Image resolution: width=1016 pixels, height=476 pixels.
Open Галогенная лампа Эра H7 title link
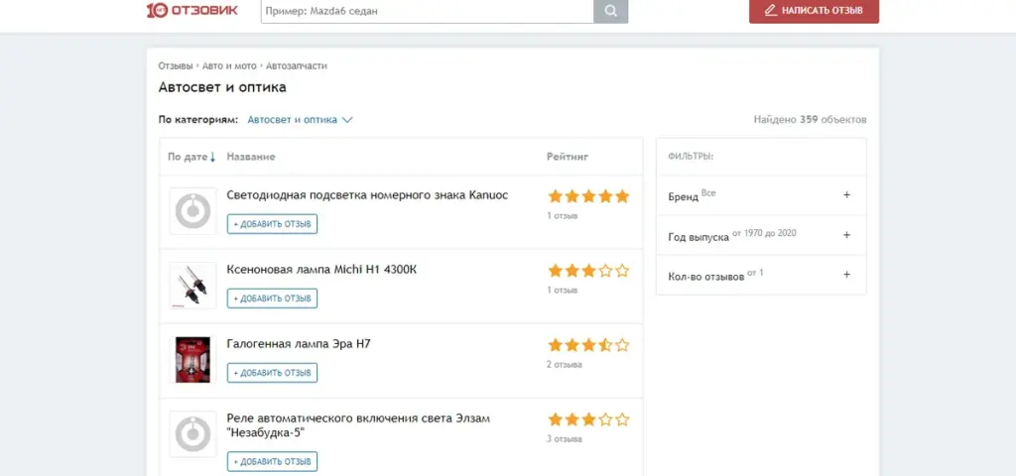click(x=299, y=344)
